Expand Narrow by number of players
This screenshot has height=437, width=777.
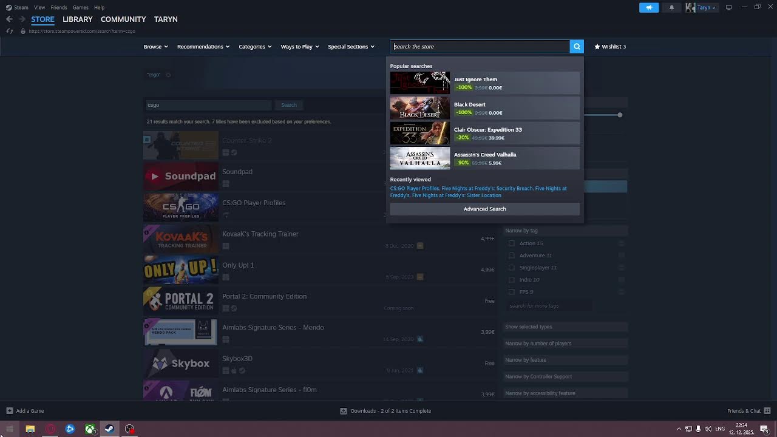click(x=565, y=344)
